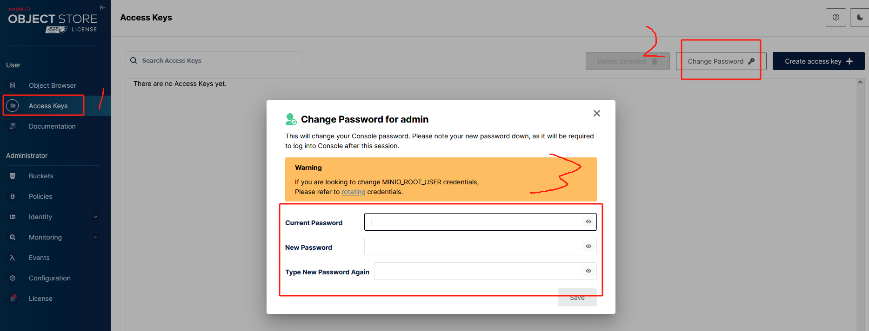Screen dimensions: 869x331
Task: Click the Policies shield icon
Action: 13,196
